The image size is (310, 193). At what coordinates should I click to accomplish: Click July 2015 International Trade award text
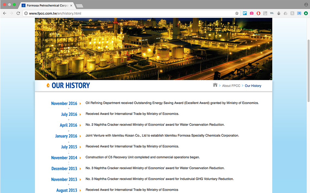point(132,146)
